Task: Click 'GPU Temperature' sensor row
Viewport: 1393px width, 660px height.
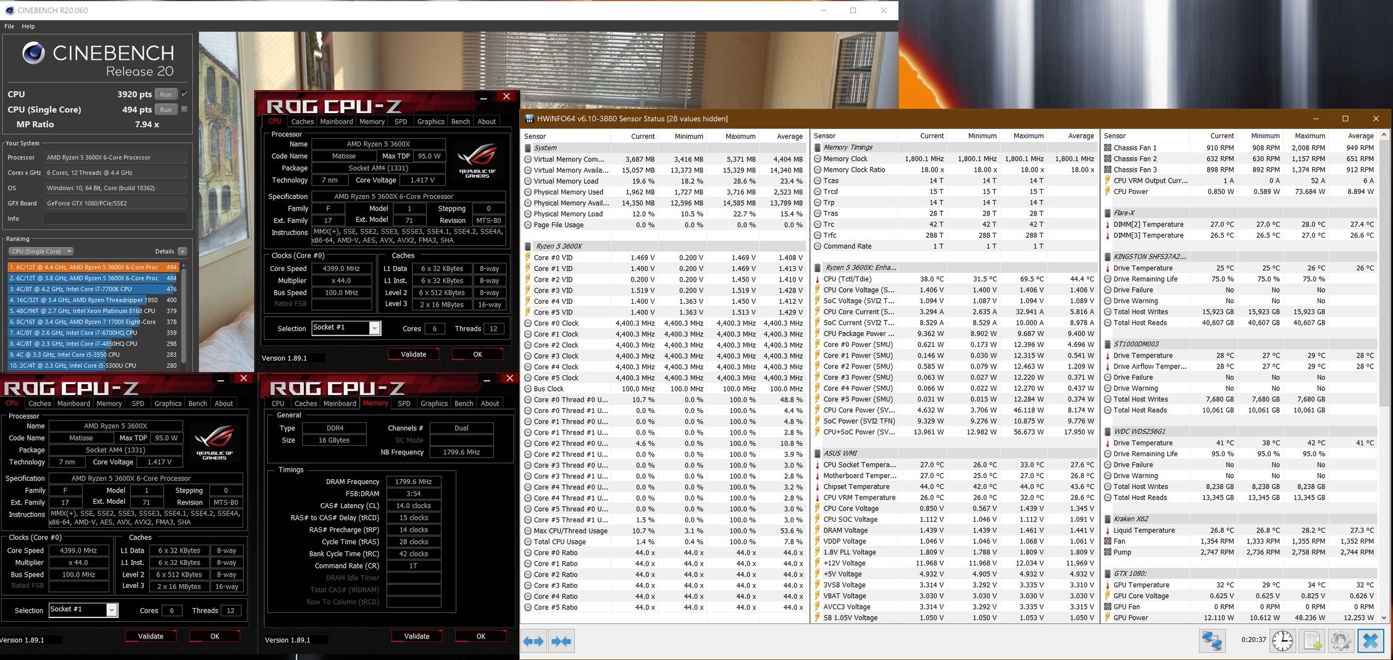Action: point(1240,585)
